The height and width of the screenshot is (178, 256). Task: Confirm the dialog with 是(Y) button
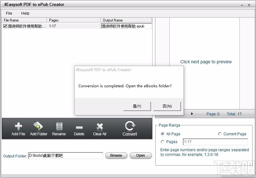tap(137, 106)
